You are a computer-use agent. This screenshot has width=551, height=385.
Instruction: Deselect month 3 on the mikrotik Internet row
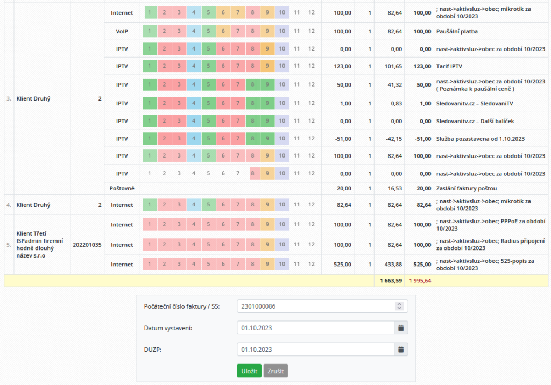coord(179,11)
